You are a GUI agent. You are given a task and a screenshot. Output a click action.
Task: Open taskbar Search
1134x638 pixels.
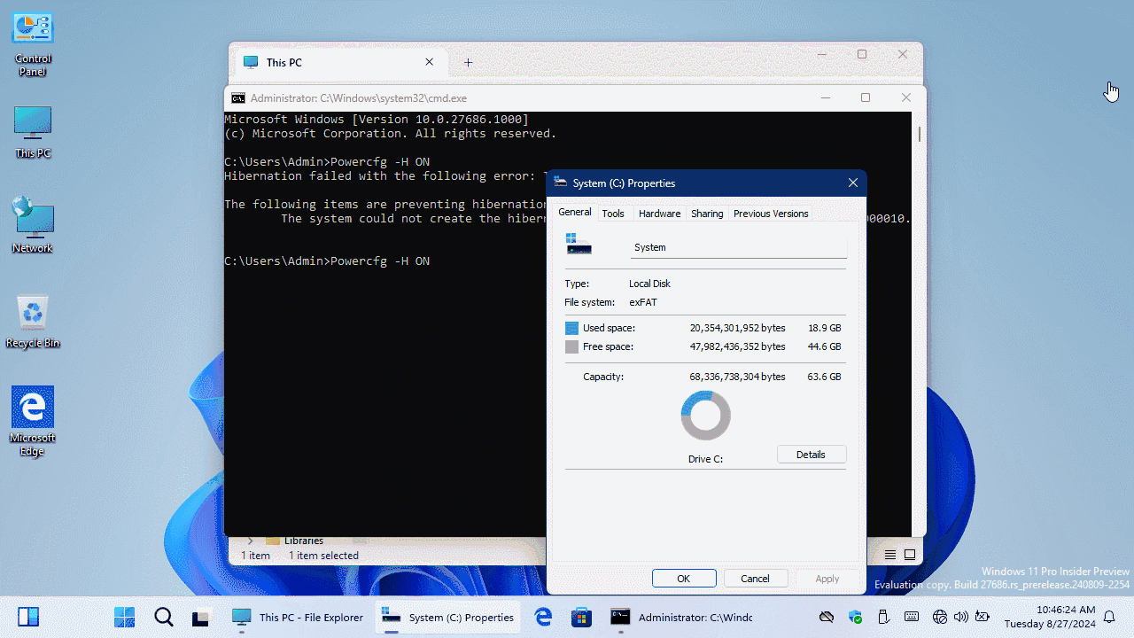[164, 617]
